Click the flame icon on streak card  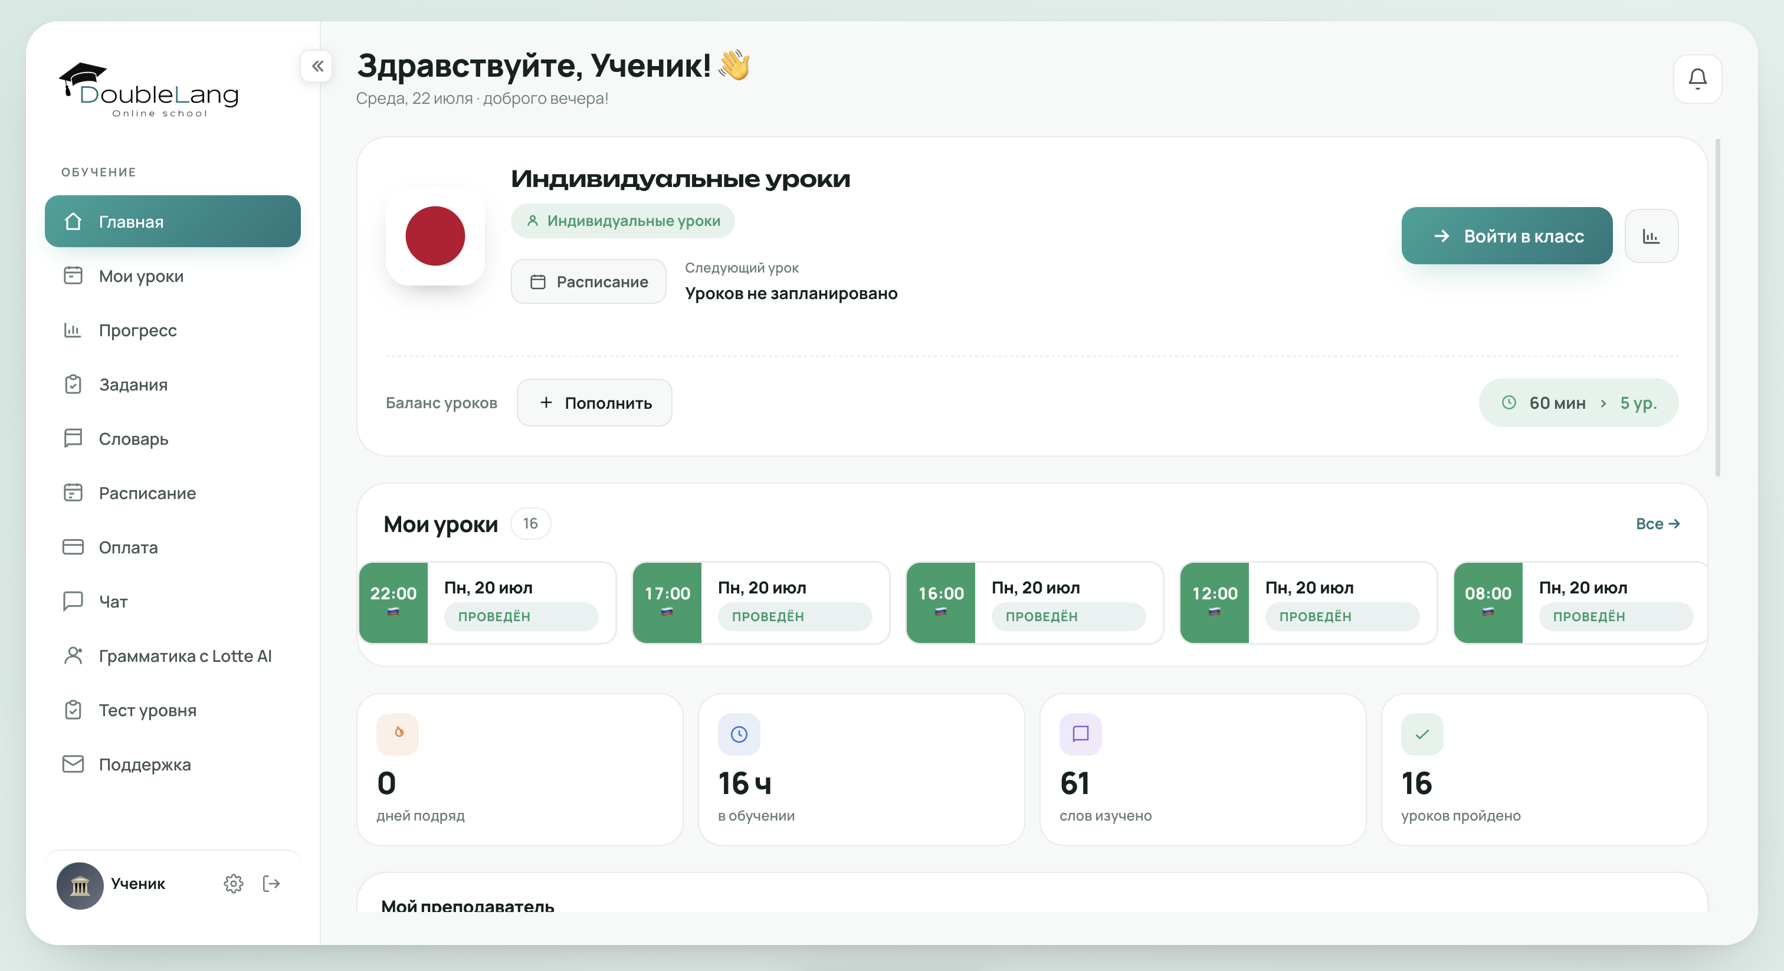(x=398, y=733)
